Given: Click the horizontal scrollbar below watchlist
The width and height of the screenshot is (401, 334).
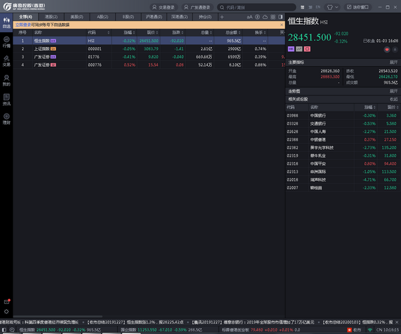Looking at the screenshot, I should point(57,317).
